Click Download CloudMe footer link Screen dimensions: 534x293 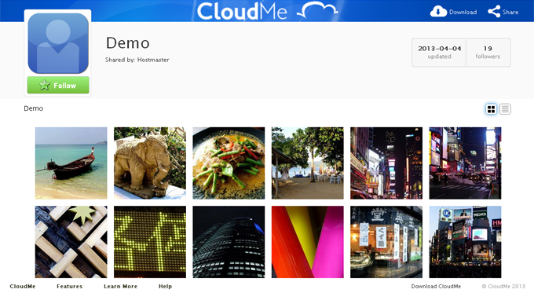click(436, 286)
